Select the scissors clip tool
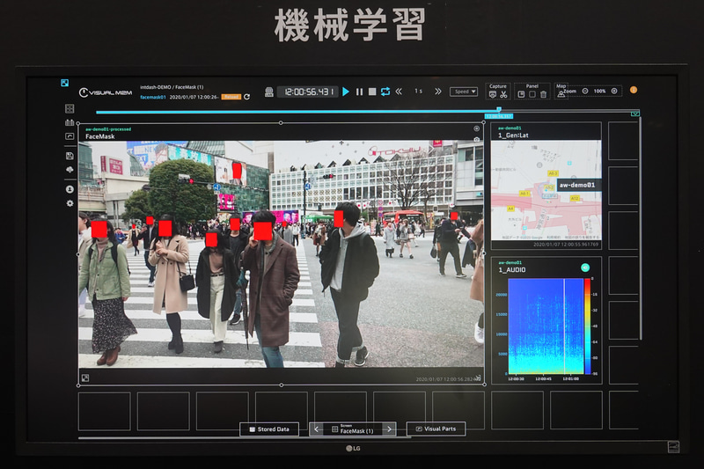 click(503, 94)
